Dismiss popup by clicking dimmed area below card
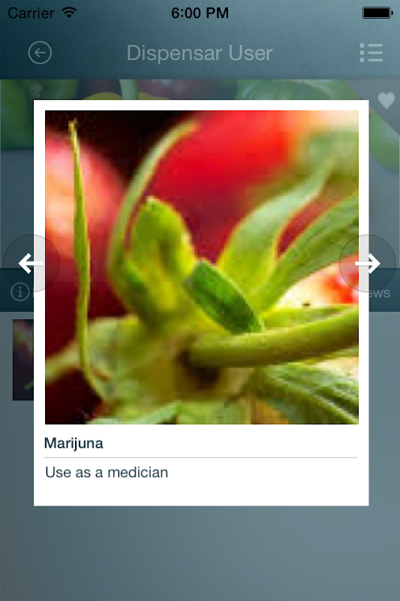The height and width of the screenshot is (601, 400). pos(200,554)
